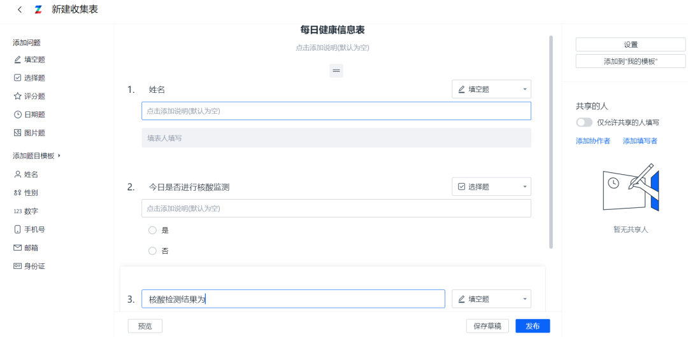Image resolution: width=688 pixels, height=337 pixels.
Task: Add a 日期题 date question
Action: (x=29, y=115)
